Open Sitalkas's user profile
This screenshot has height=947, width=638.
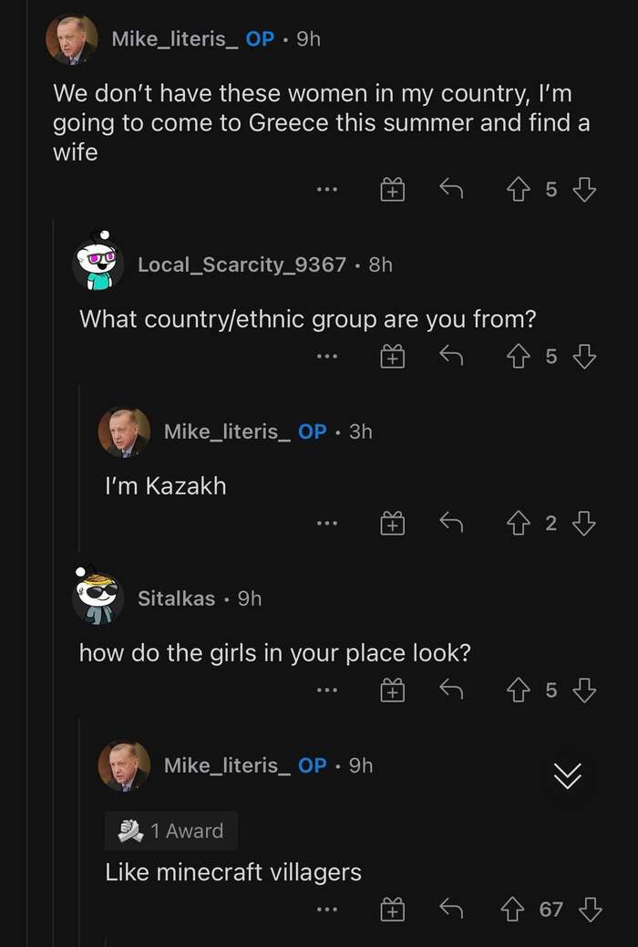tap(176, 598)
